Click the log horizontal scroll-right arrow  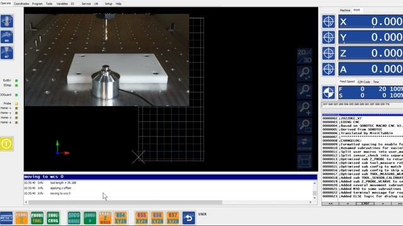[x=310, y=202]
